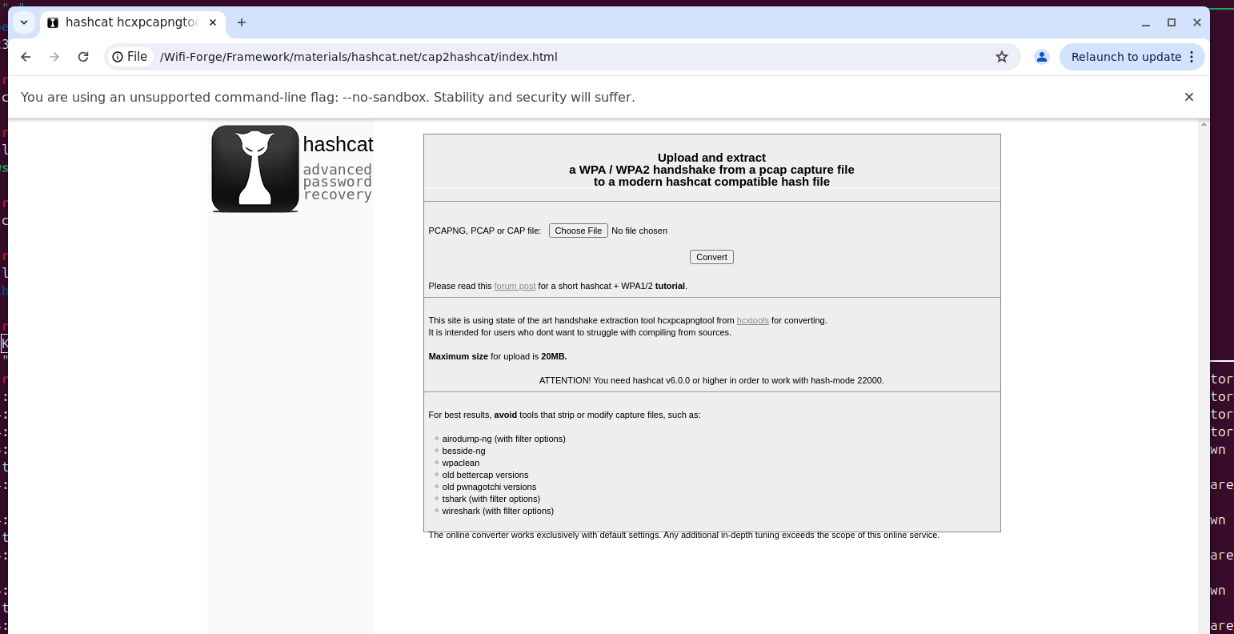Viewport: 1234px width, 634px height.
Task: Dismiss the no-sandbox warning bar
Action: coord(1189,97)
